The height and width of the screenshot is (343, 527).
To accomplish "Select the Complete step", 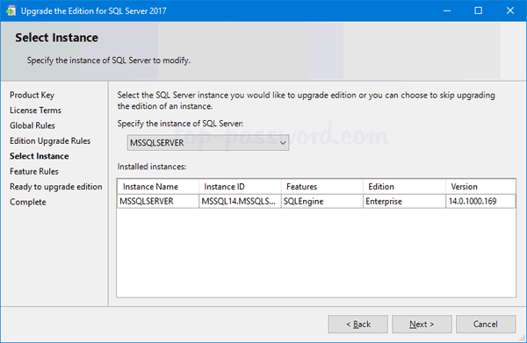I will click(28, 202).
